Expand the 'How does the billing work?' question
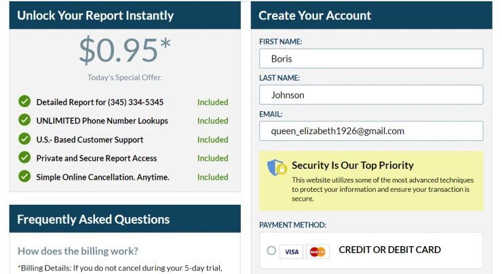502x274 pixels. coord(78,251)
